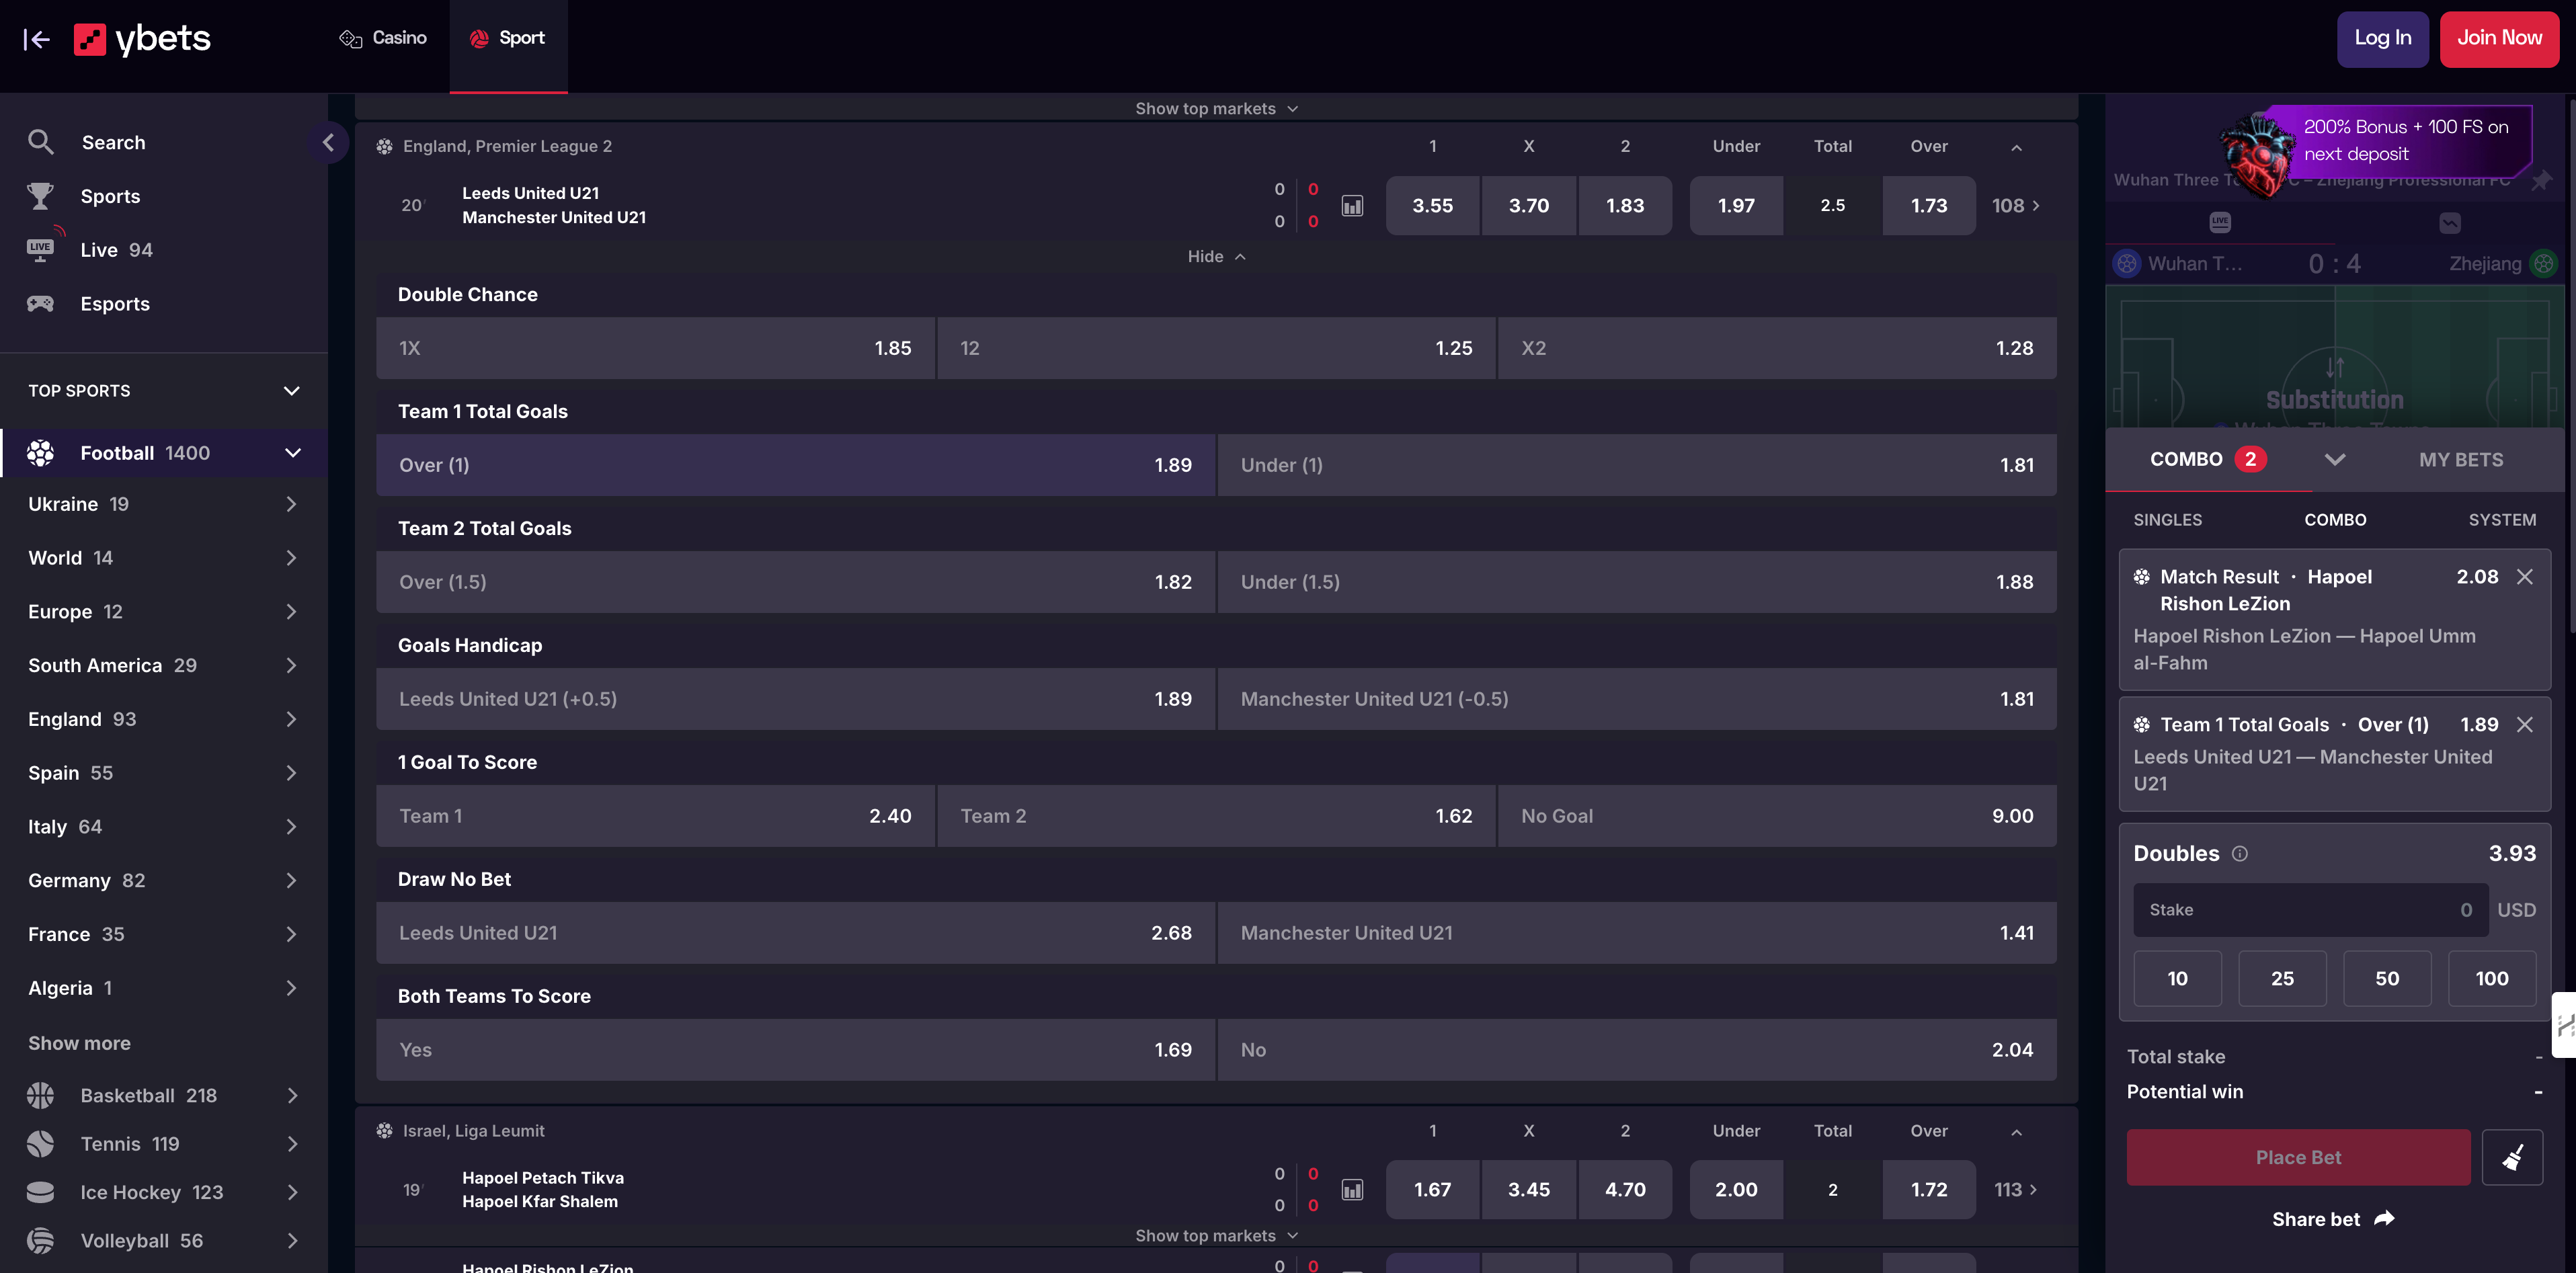Show top markets for Hapoel Petach Tikva match

(1216, 1236)
